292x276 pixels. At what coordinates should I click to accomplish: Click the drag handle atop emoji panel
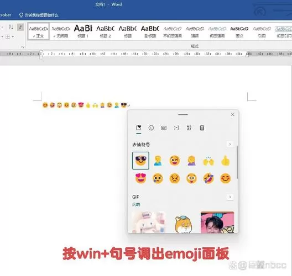click(183, 114)
